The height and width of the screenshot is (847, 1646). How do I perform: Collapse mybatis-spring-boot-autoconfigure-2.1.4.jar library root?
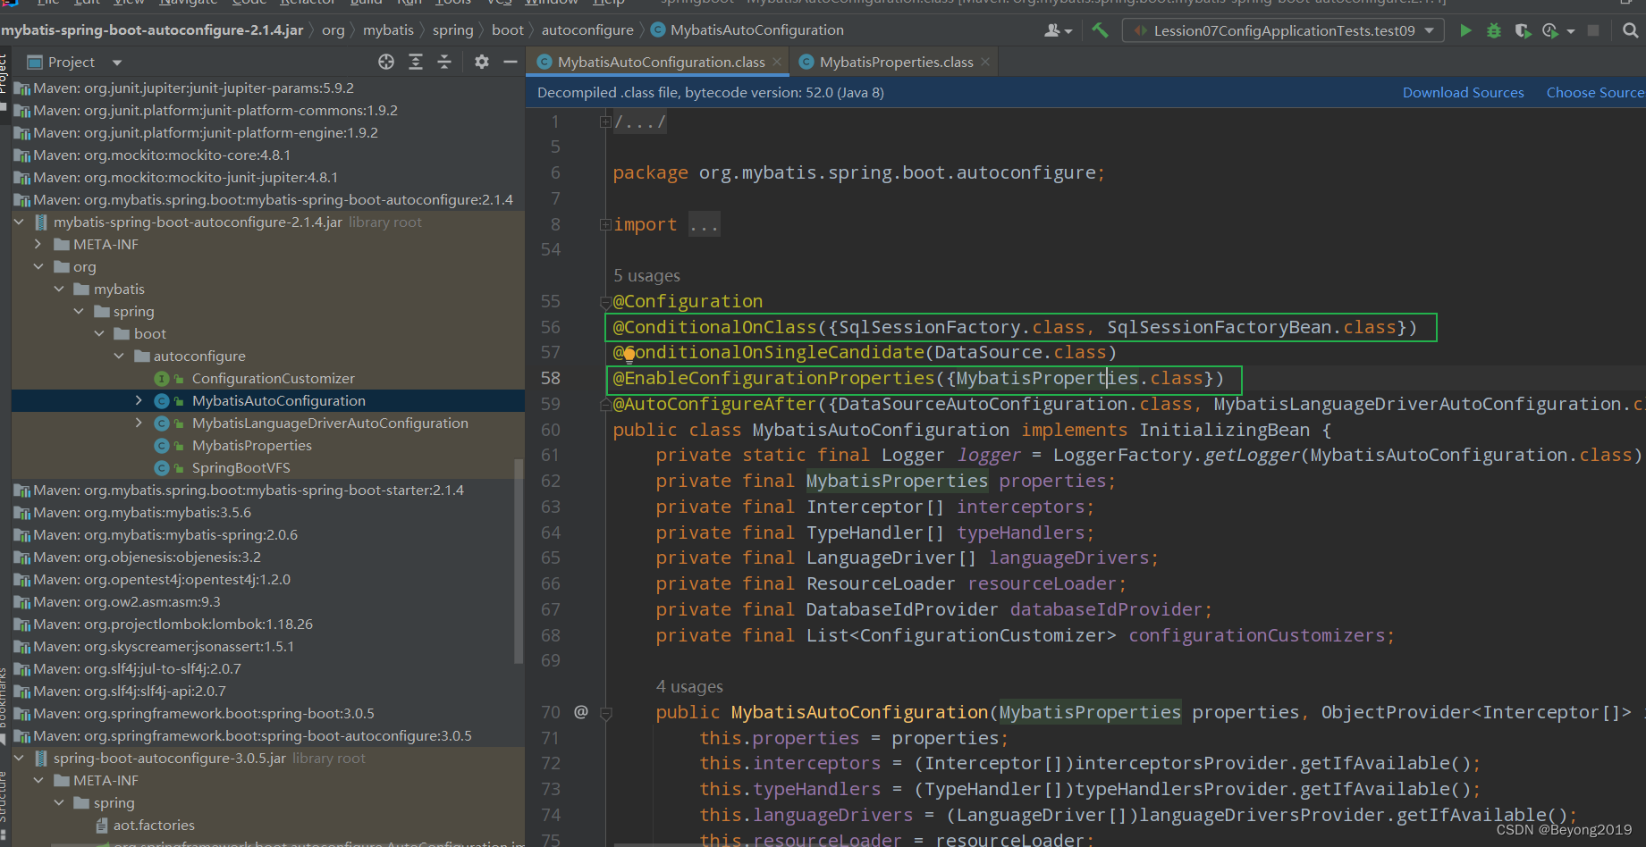tap(19, 222)
